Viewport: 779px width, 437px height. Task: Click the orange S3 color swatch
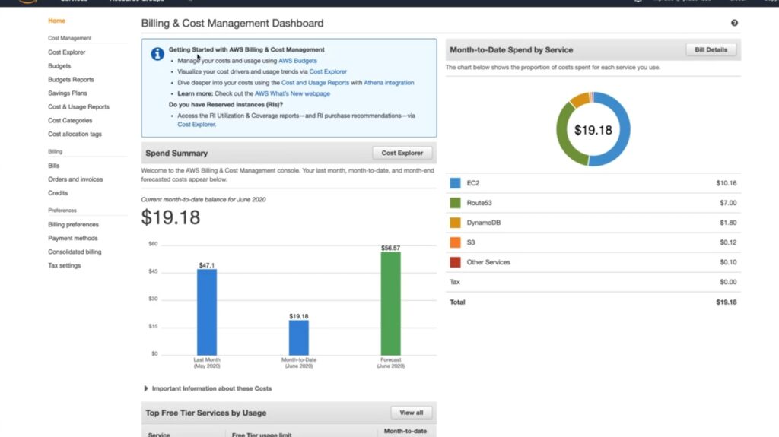coord(455,242)
